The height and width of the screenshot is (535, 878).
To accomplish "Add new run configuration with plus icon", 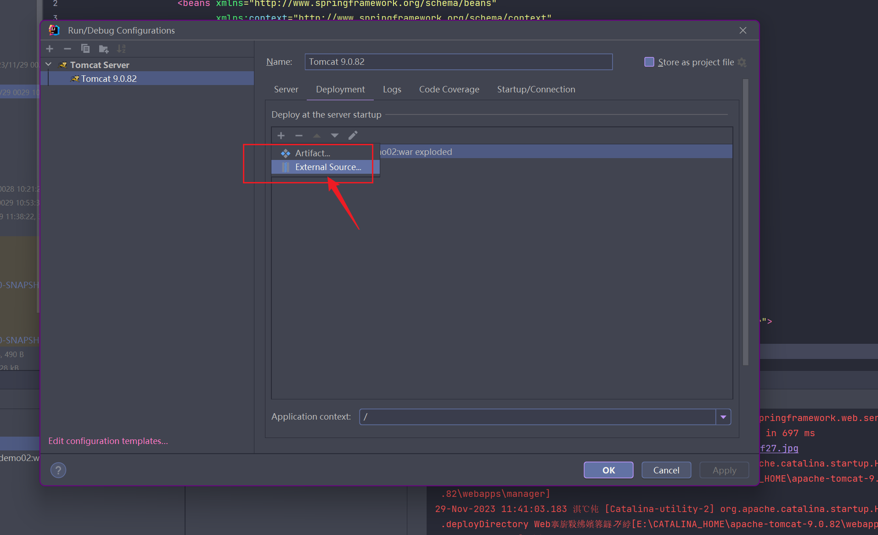I will [50, 49].
